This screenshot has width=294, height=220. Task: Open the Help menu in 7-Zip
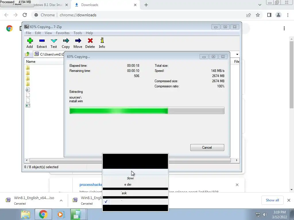pos(89,33)
